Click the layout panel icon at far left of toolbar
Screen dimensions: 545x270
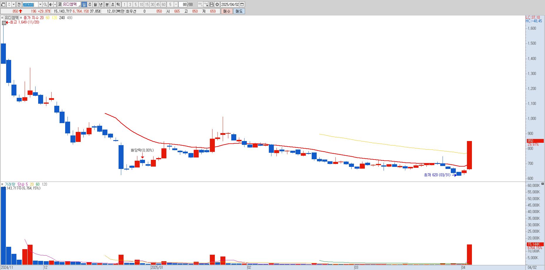3,4
